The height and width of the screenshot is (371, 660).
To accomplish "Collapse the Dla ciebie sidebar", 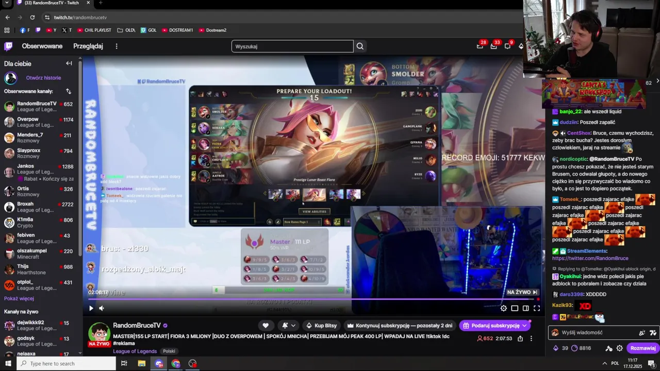I will point(69,63).
